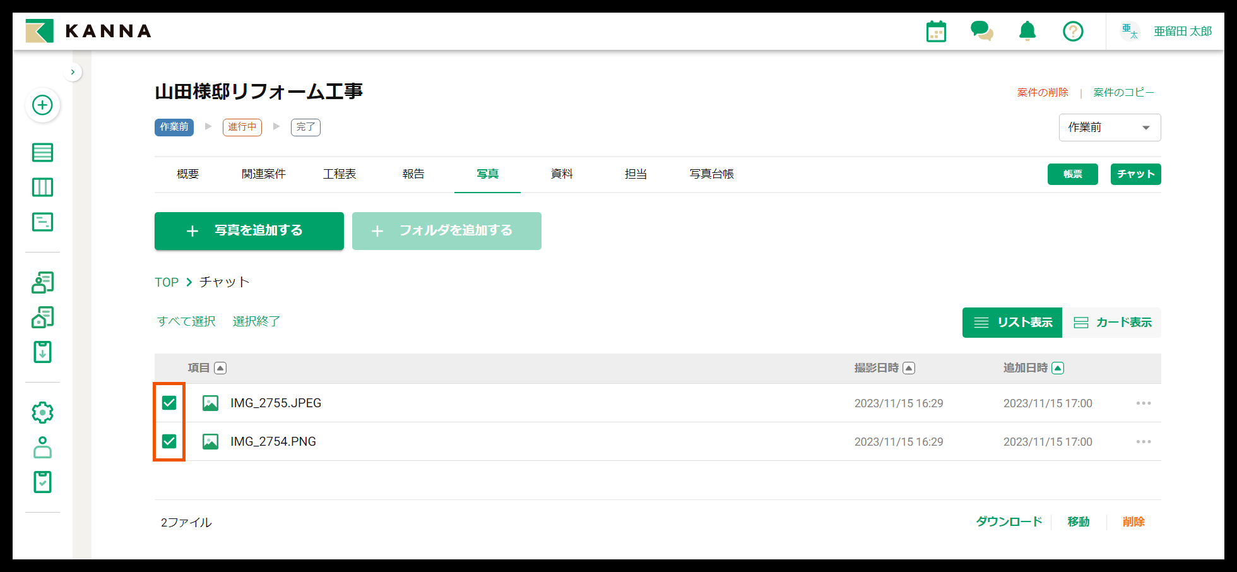Collapse the sidebar with the chevron
Image resolution: width=1237 pixels, height=572 pixels.
pyautogui.click(x=73, y=71)
